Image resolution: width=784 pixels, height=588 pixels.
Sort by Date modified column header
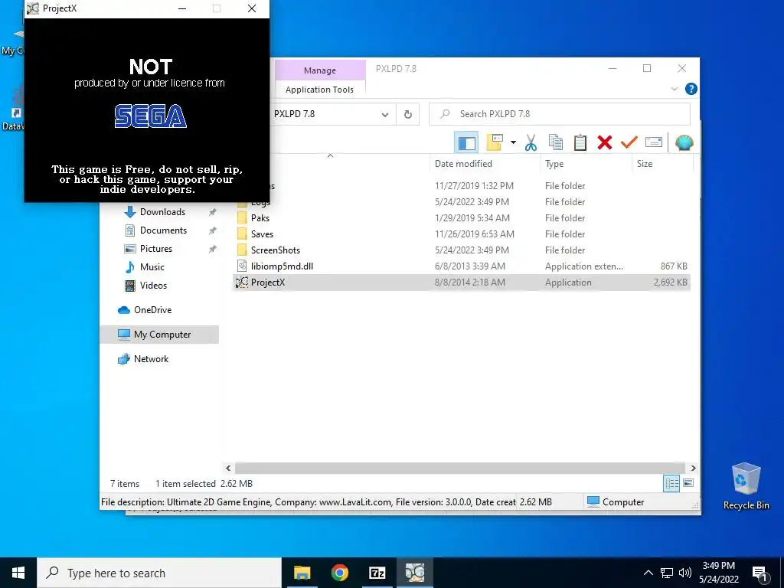point(463,164)
